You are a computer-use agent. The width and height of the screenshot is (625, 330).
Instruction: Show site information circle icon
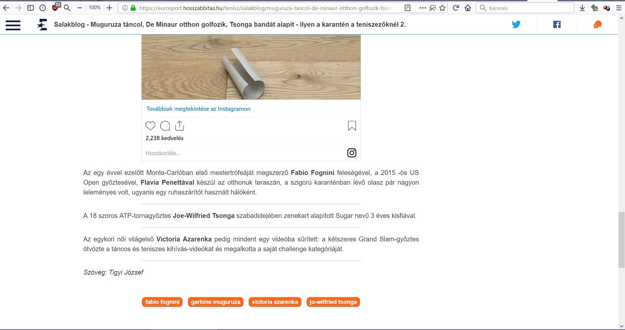click(125, 8)
